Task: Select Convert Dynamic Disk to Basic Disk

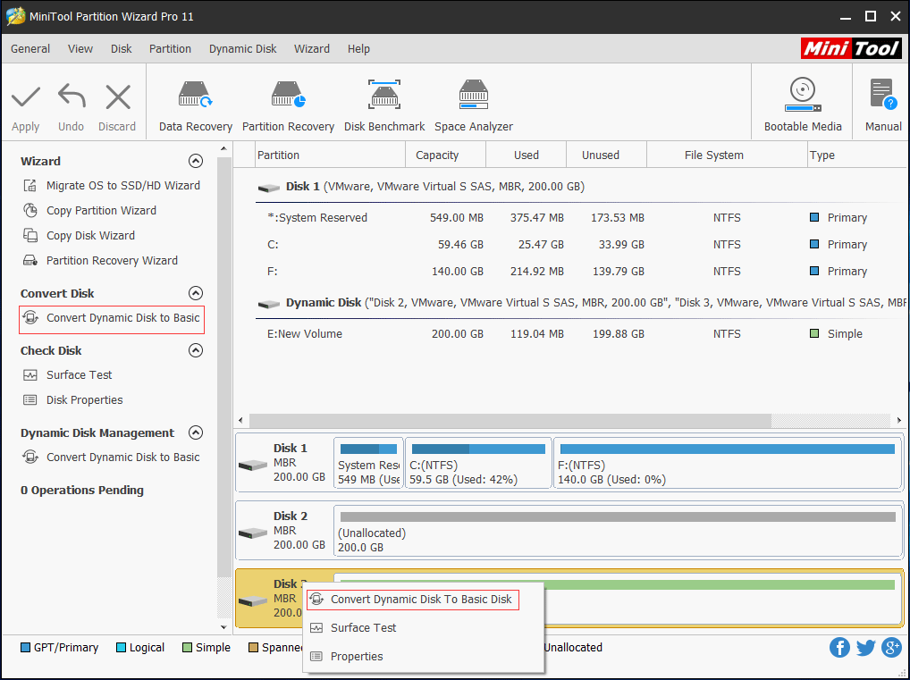Action: pyautogui.click(x=422, y=600)
